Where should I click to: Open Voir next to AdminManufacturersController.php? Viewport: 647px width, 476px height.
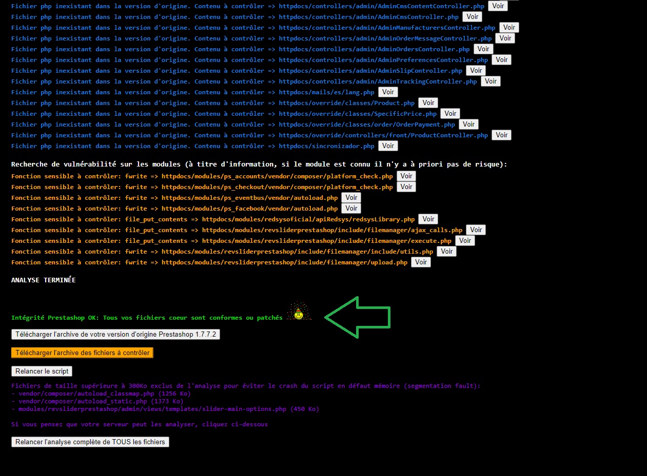pos(509,28)
